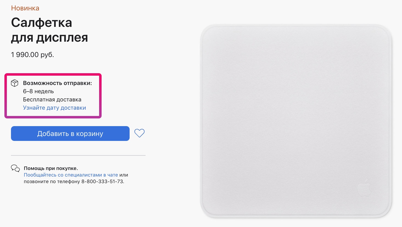Click the polishing cloth product image
Screen dimensions: 402x227
(x=296, y=121)
